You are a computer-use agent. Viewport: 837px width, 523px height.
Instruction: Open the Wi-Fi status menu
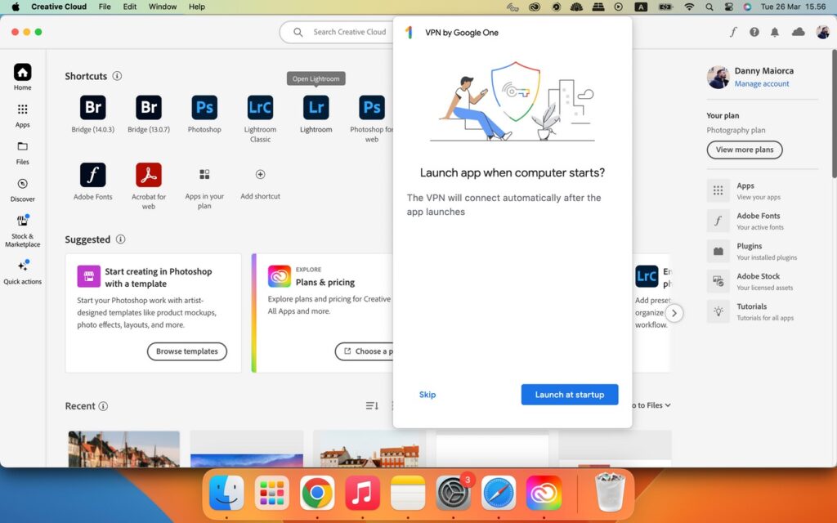(689, 7)
